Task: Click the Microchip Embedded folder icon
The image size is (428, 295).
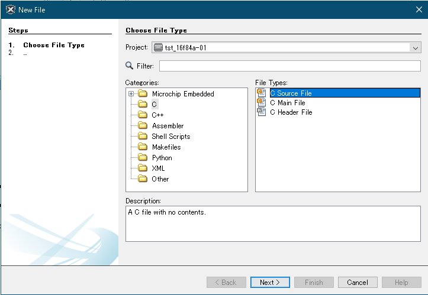Action: [x=143, y=93]
